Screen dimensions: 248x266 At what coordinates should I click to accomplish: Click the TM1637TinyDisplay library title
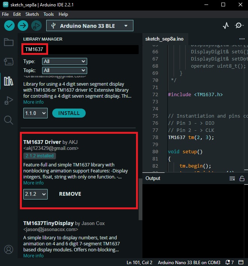48,223
